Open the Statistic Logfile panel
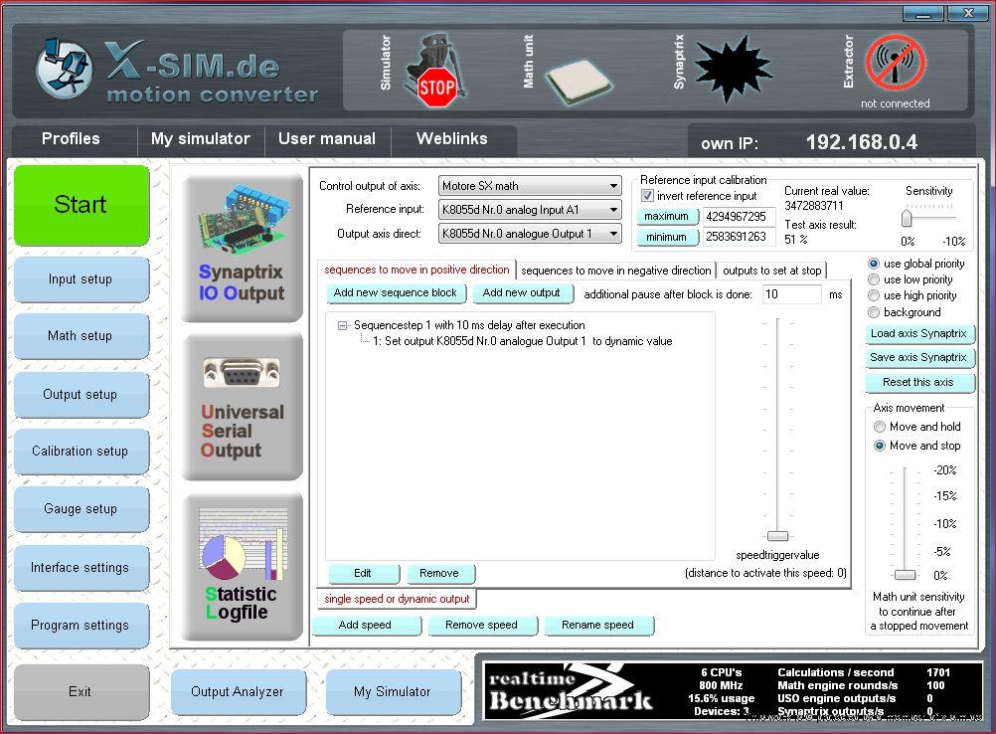Image resolution: width=996 pixels, height=734 pixels. click(242, 566)
